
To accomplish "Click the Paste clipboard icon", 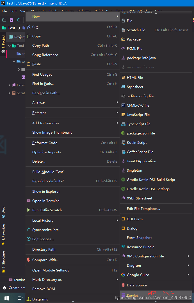I will [29, 64].
